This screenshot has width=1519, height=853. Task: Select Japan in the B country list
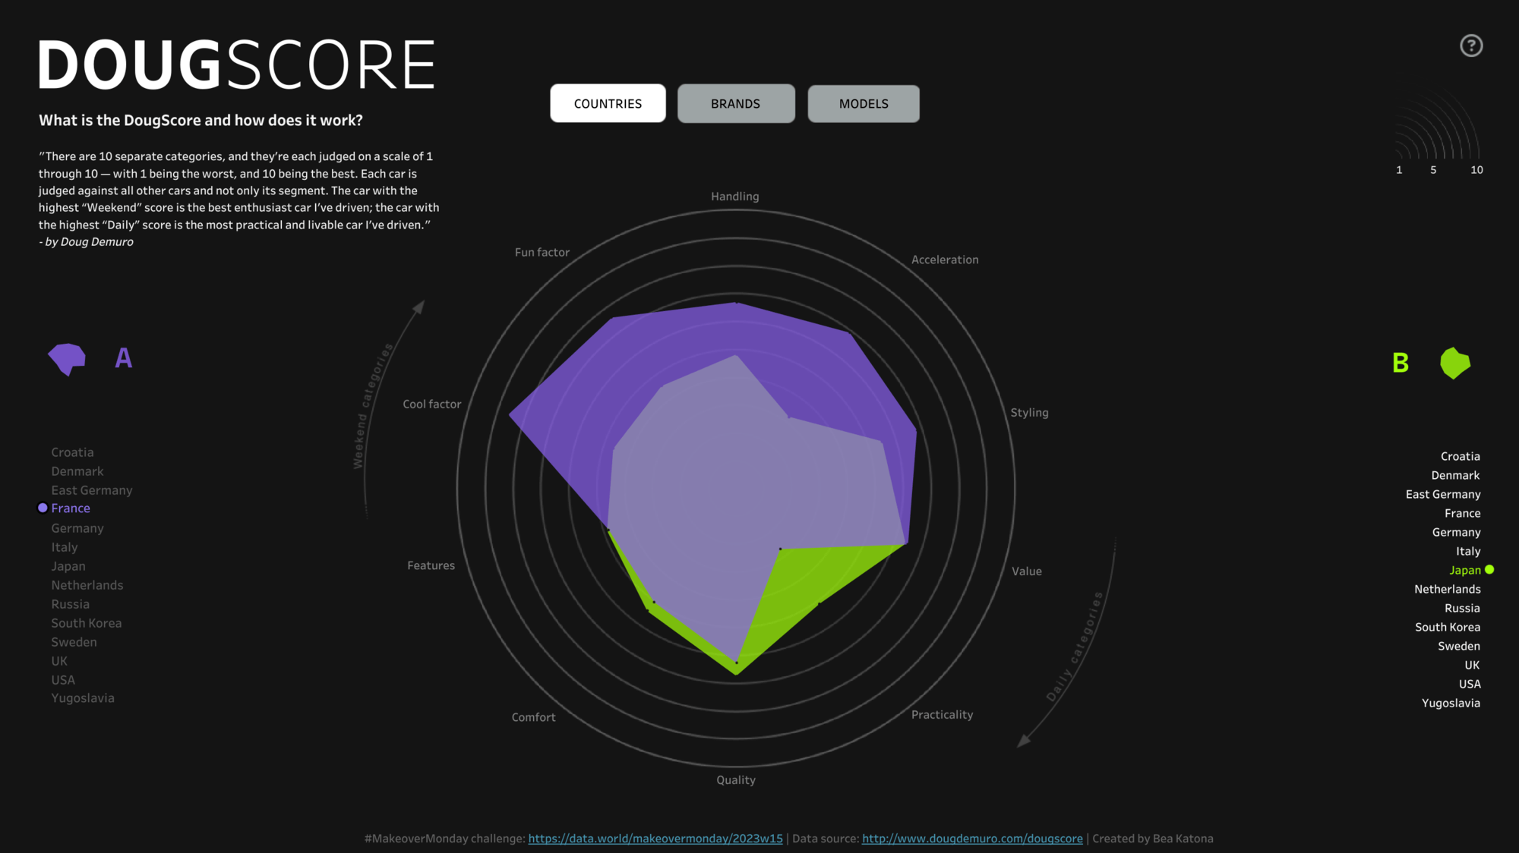tap(1465, 571)
